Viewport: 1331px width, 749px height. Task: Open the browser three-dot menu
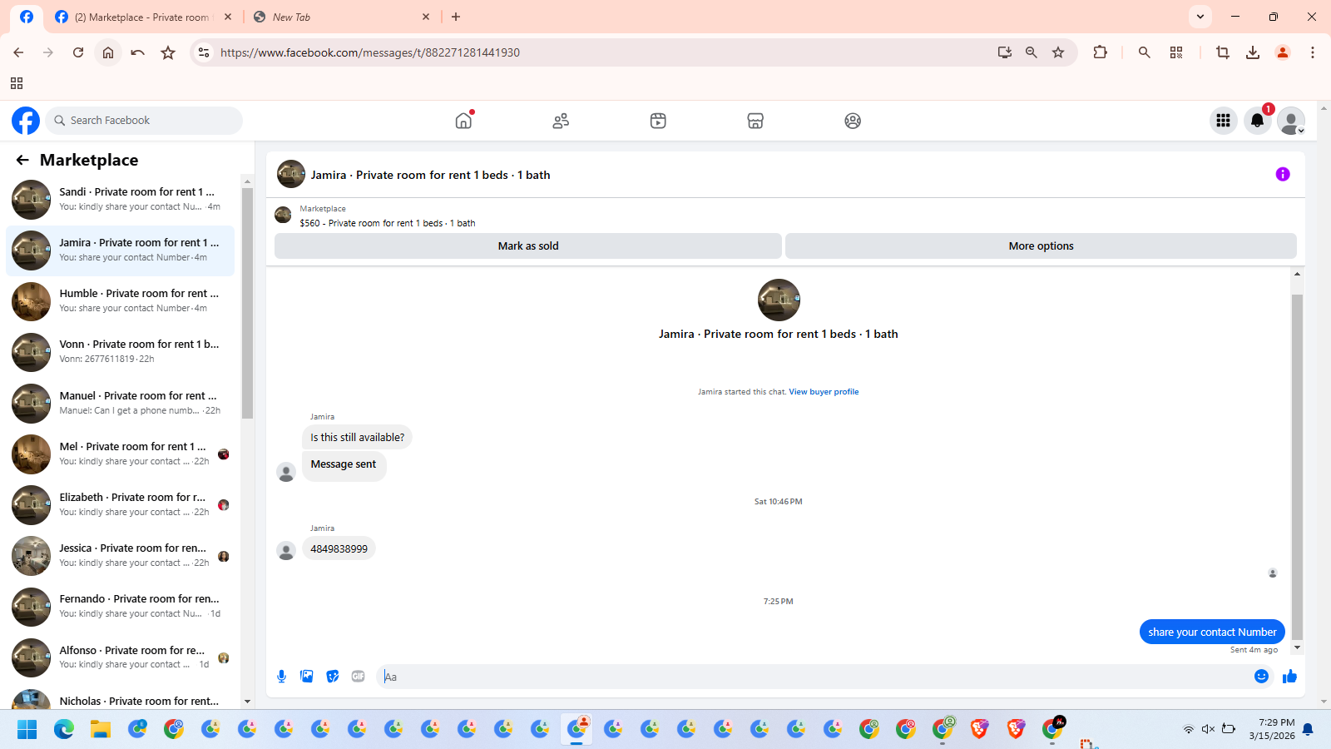pyautogui.click(x=1313, y=52)
